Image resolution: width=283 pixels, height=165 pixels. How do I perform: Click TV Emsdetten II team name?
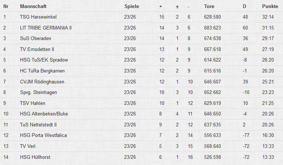pos(37,49)
